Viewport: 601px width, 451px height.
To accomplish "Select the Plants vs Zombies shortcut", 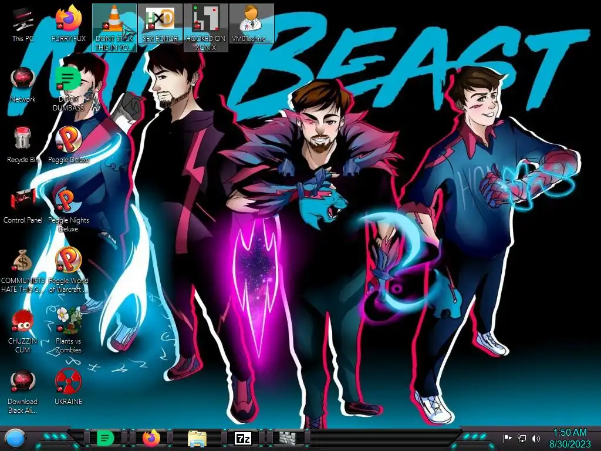I will click(x=68, y=331).
